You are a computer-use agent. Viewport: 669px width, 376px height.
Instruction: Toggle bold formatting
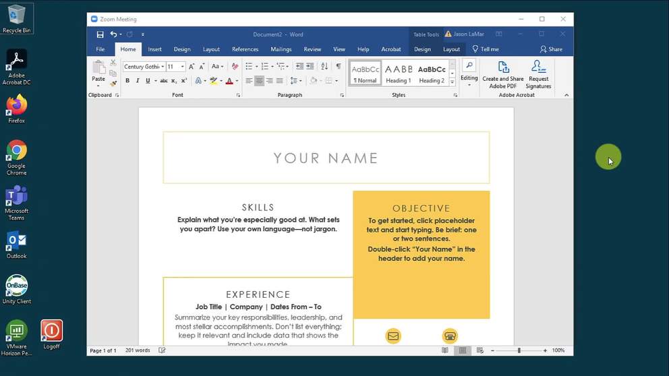click(x=127, y=81)
